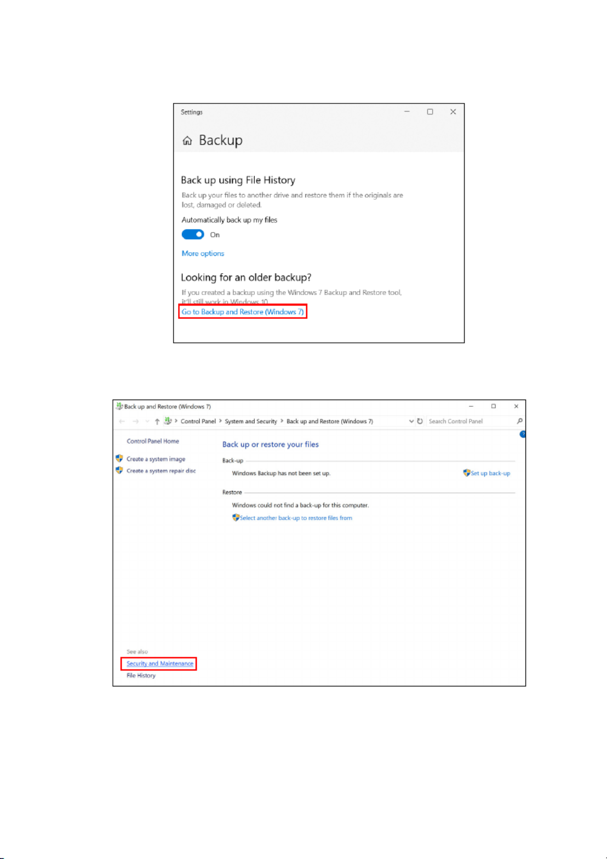
Task: Click the Up one level arrow
Action: pos(157,421)
